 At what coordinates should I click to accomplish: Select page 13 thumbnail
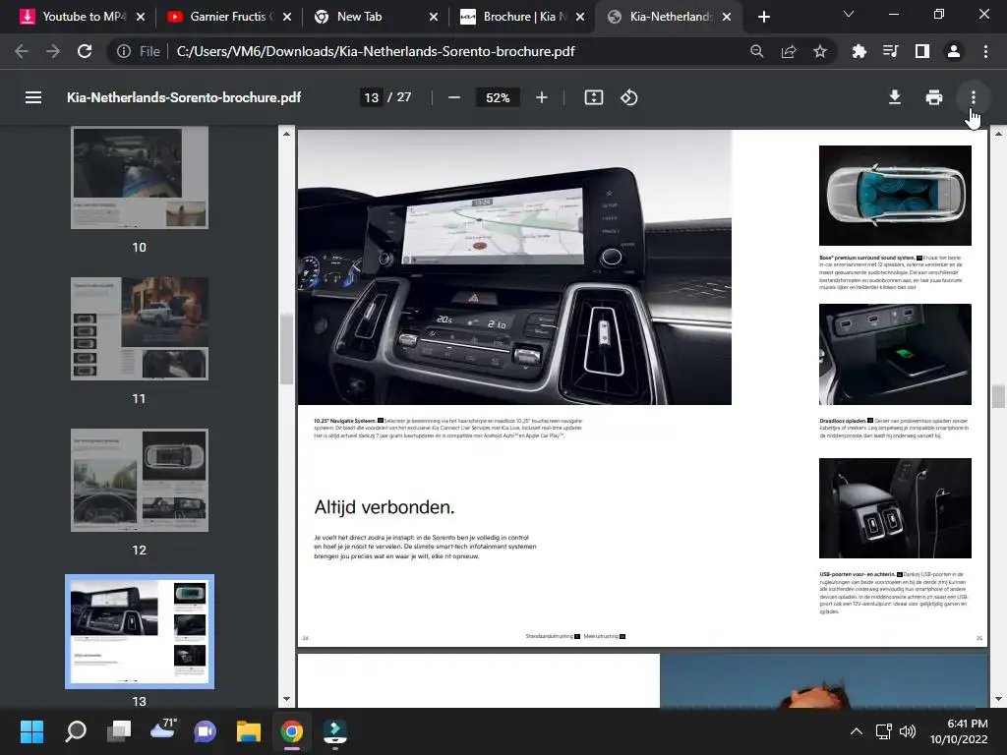pos(140,632)
